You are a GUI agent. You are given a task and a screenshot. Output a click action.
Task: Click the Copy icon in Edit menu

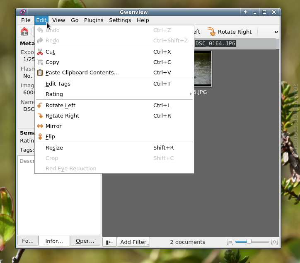(x=40, y=62)
